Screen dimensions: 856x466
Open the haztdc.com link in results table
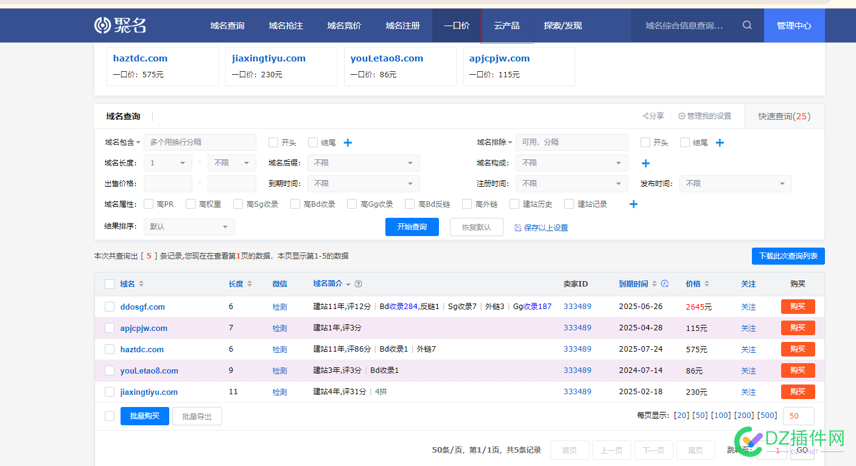tap(142, 349)
